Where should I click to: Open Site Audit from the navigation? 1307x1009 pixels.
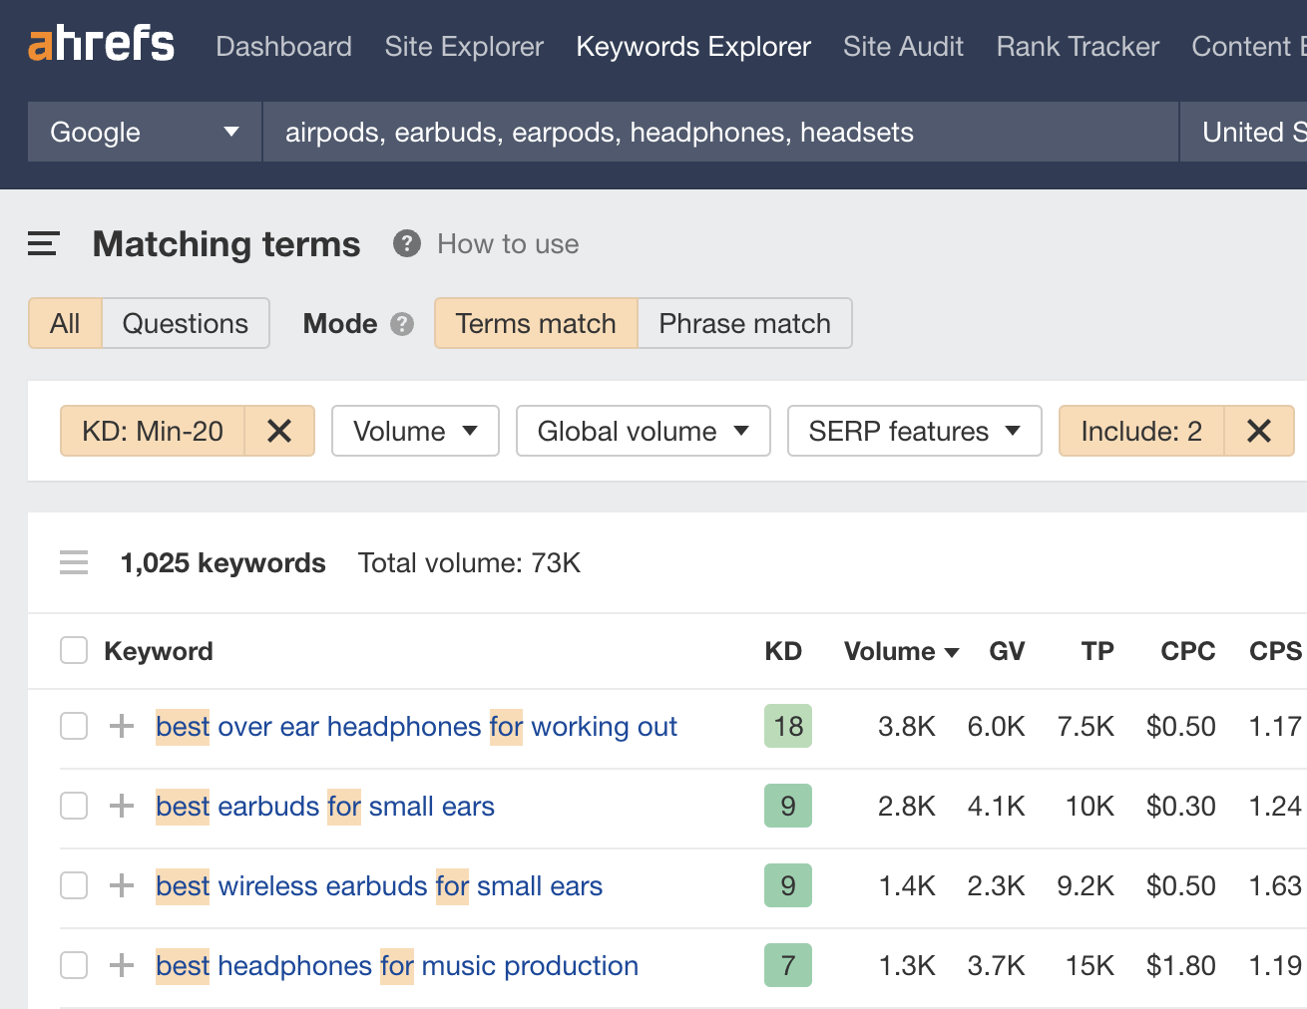902,46
